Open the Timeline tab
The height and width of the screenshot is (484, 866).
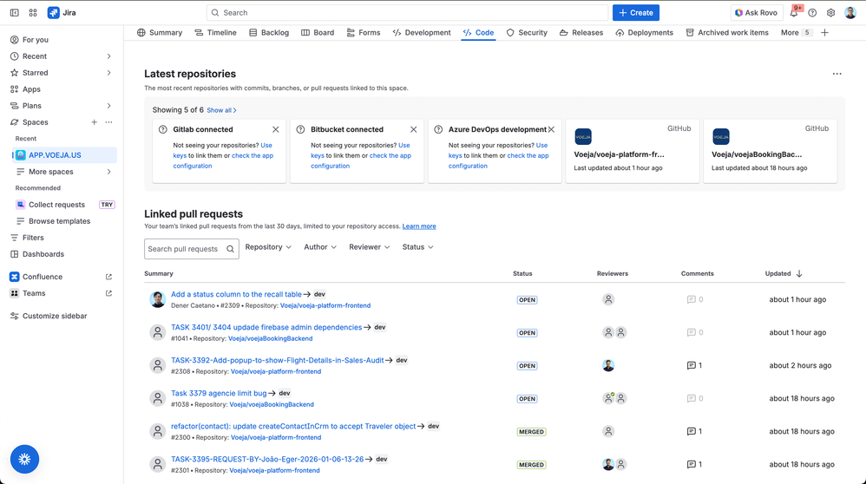pyautogui.click(x=215, y=33)
